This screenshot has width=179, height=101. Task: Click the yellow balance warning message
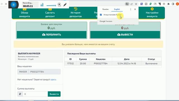tap(88, 44)
